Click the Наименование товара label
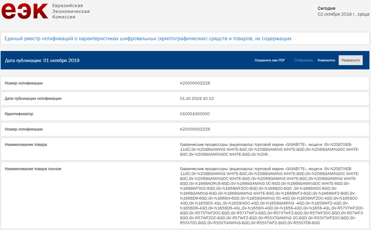The image size is (371, 230). pyautogui.click(x=26, y=144)
